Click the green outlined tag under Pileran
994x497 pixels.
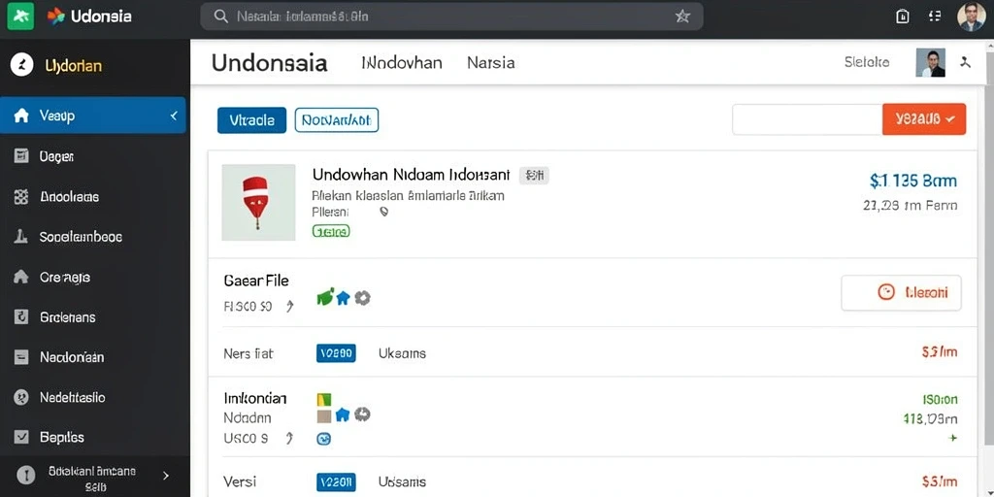[x=331, y=231]
